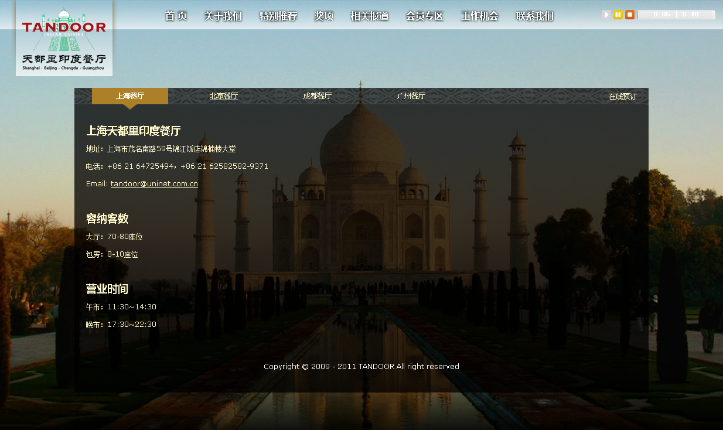Screen dimensions: 723x430
Task: Click the 上海天都里印度餐厅 heading
Action: 134,131
